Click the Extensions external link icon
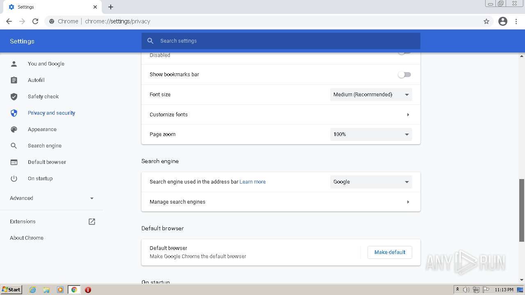 [x=92, y=221]
